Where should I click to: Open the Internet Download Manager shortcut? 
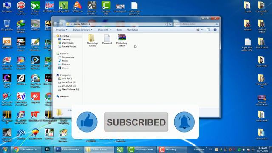[21, 26]
